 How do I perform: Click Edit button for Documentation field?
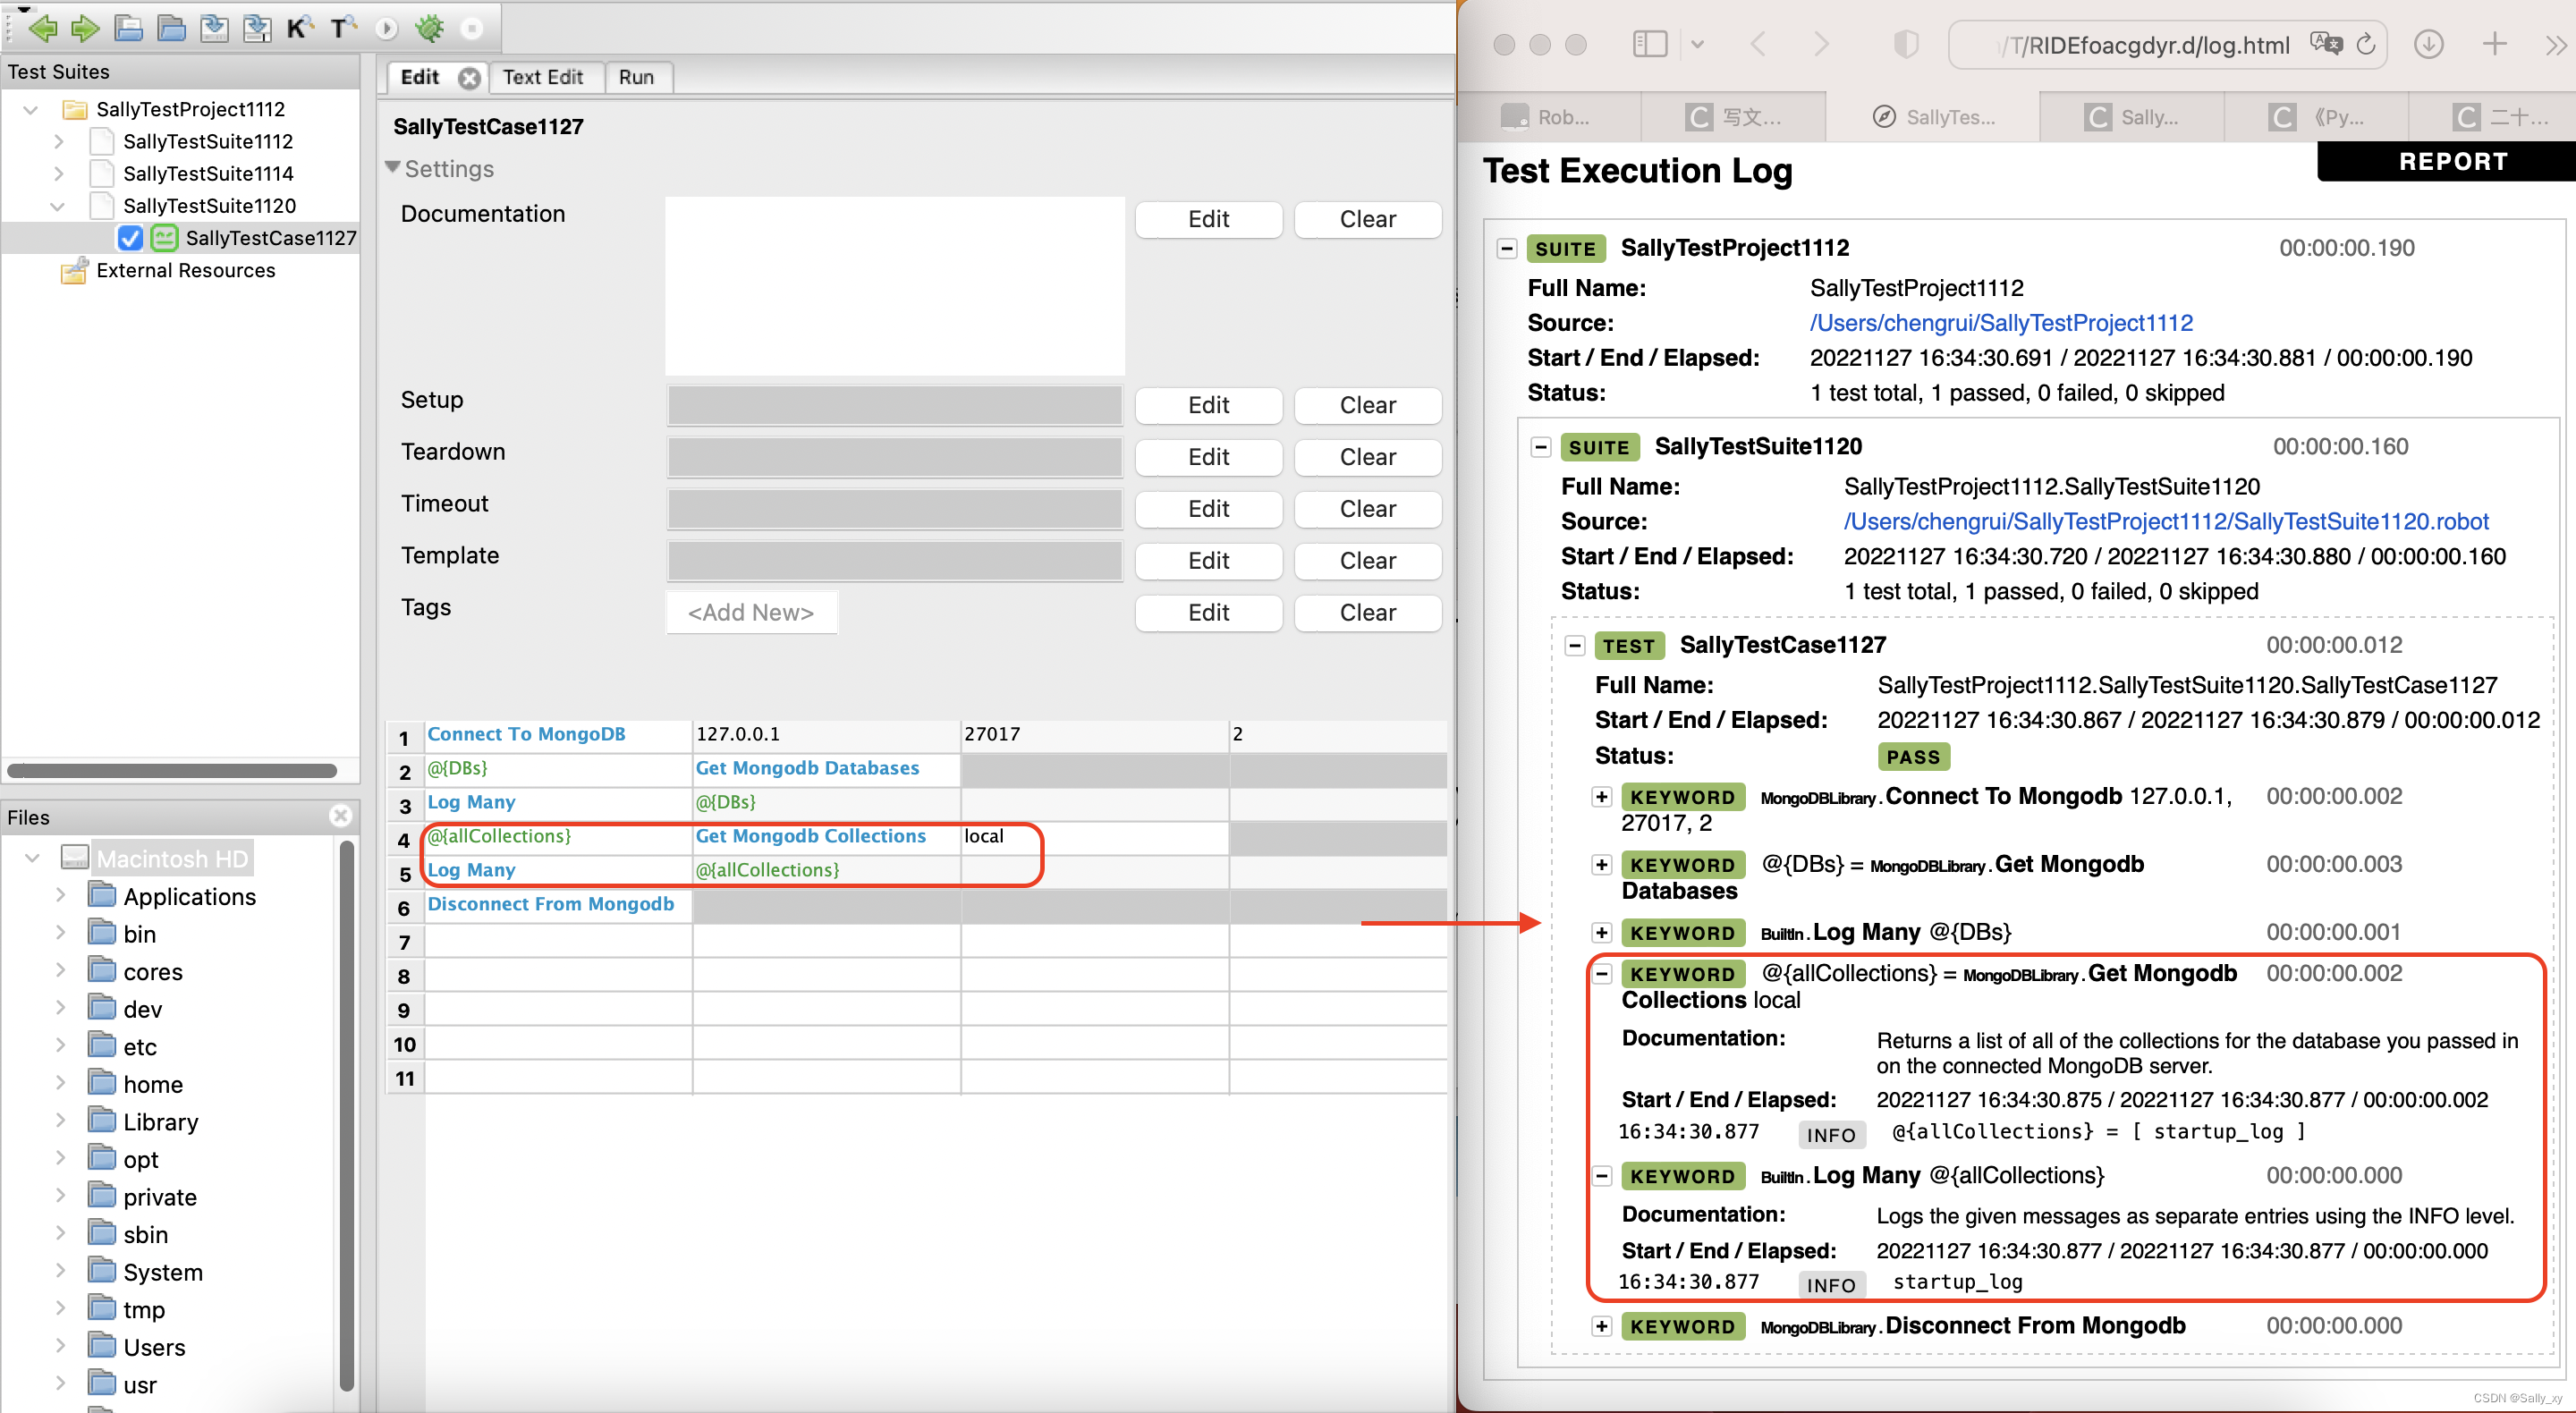(1210, 217)
